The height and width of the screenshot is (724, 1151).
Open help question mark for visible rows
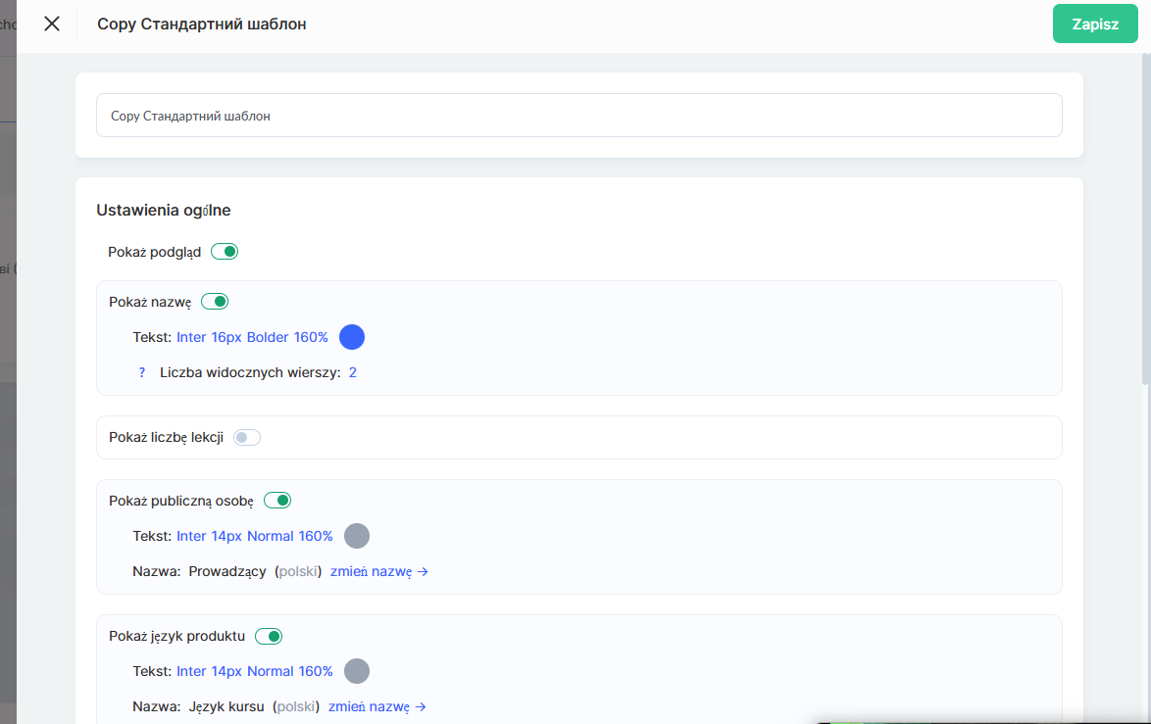(x=142, y=372)
